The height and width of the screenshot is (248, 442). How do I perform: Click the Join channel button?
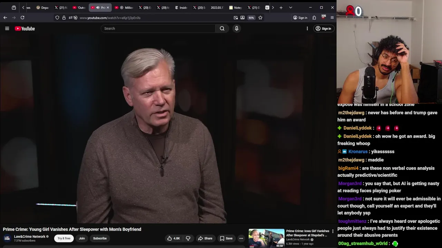pyautogui.click(x=82, y=238)
